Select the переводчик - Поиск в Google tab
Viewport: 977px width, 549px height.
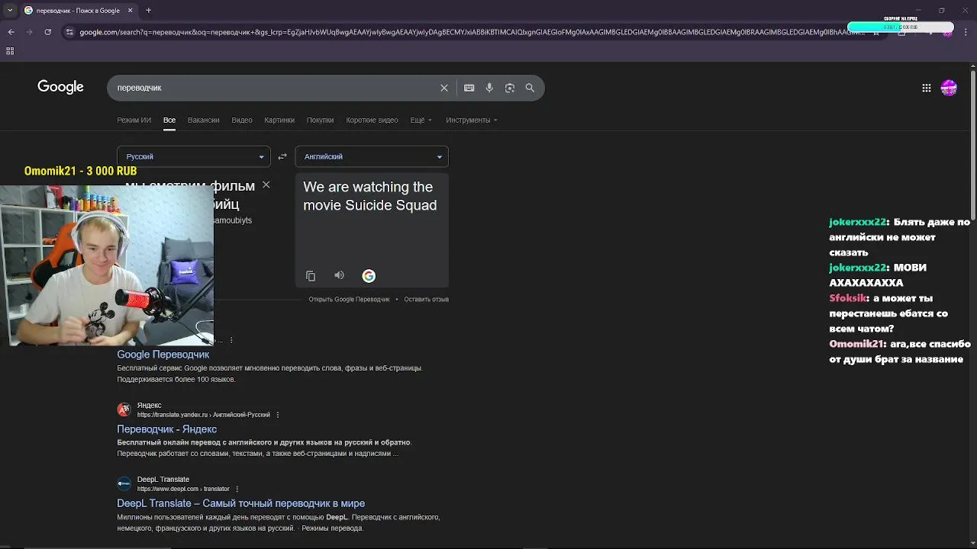coord(78,11)
